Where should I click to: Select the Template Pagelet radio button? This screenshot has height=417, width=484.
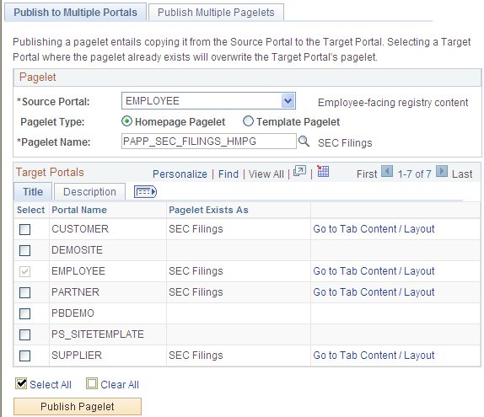click(x=248, y=121)
